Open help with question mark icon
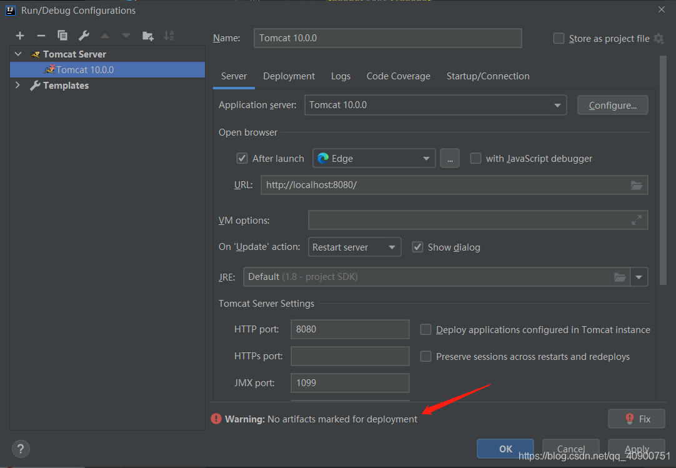The height and width of the screenshot is (468, 676). pos(21,449)
